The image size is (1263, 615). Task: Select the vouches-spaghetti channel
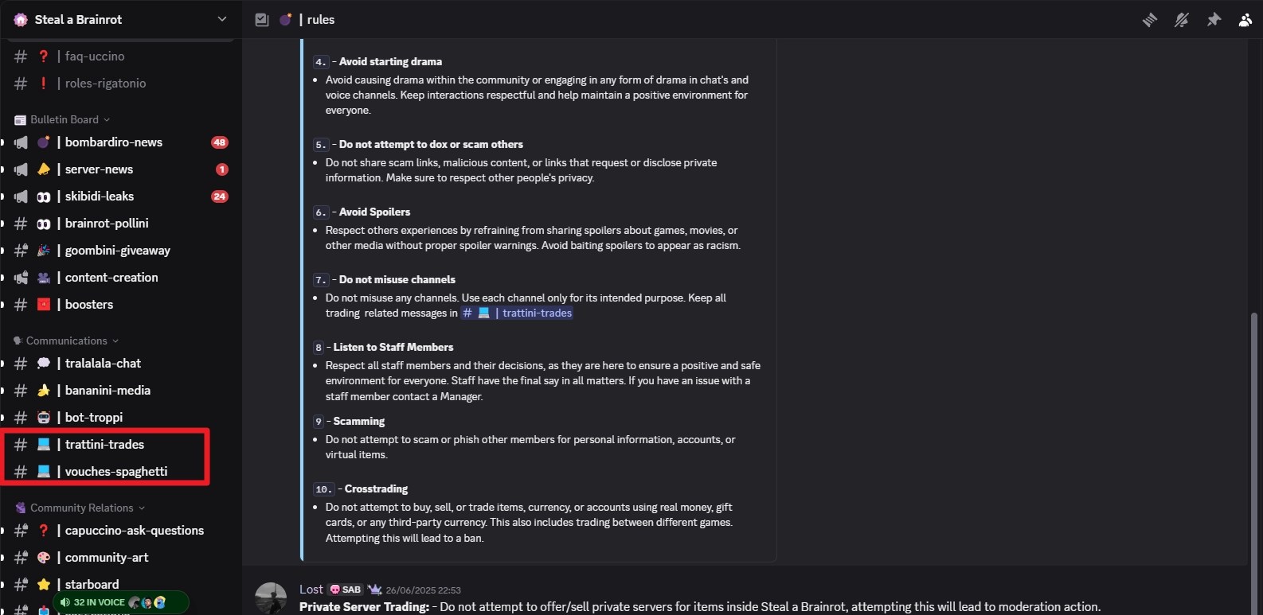pyautogui.click(x=115, y=472)
